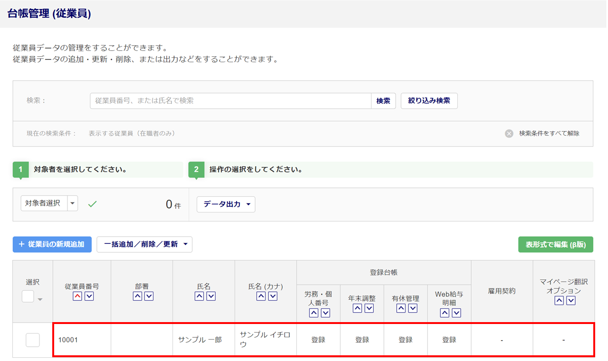The width and height of the screenshot is (608, 361).
Task: Open 絞り込み検索 filter search
Action: 429,101
